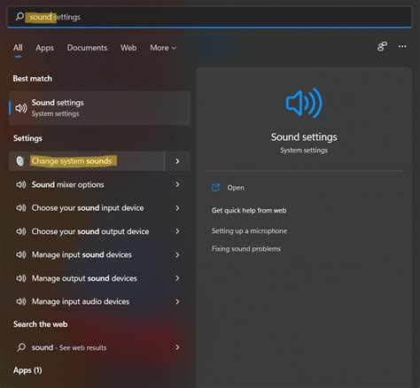Image resolution: width=420 pixels, height=388 pixels.
Task: Open Change system sounds result
Action: 87,161
